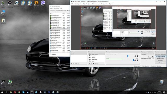Open the Вид menu in OBS
The width and height of the screenshot is (167, 94).
point(84,4)
